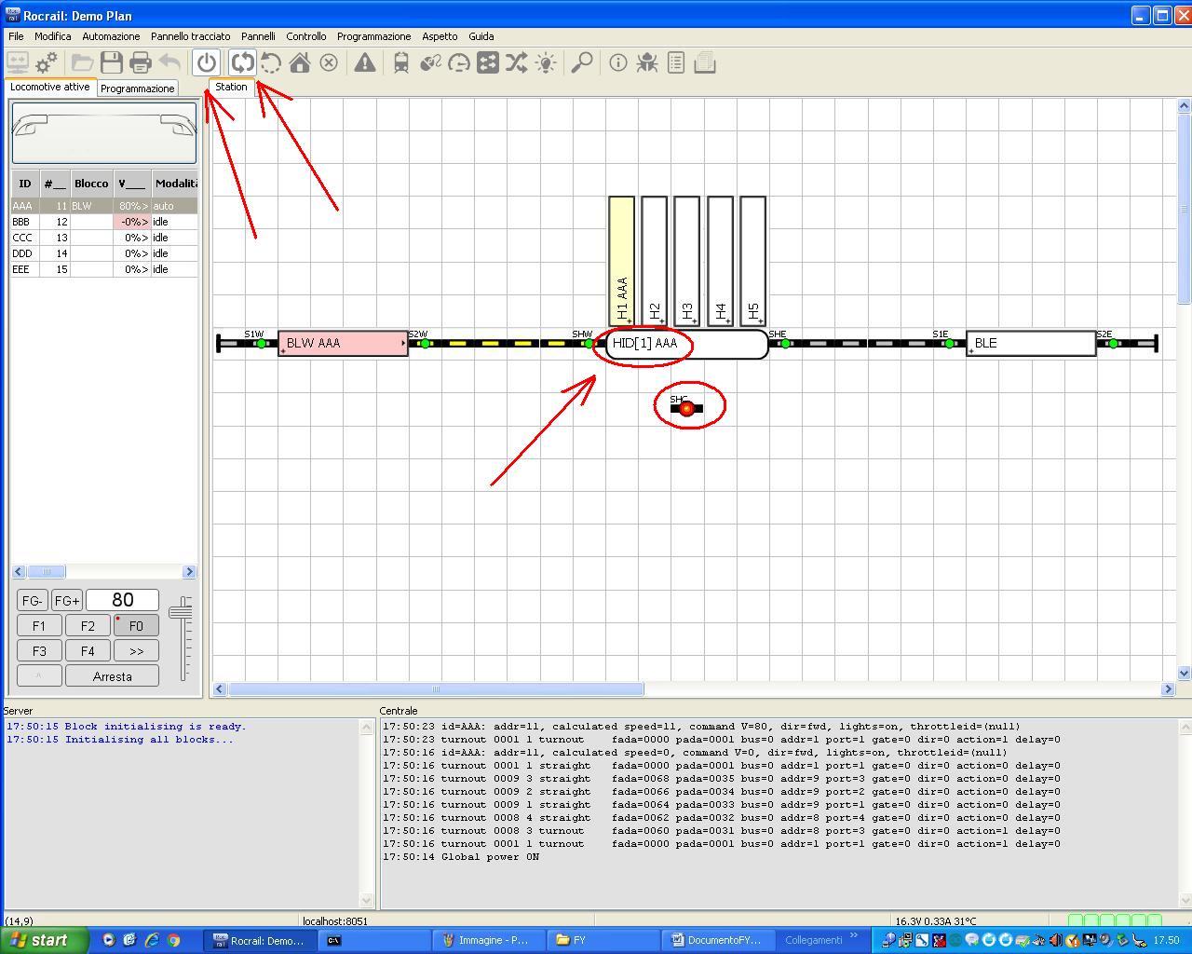The image size is (1192, 954).
Task: Click the open folder toolbar icon
Action: [83, 63]
